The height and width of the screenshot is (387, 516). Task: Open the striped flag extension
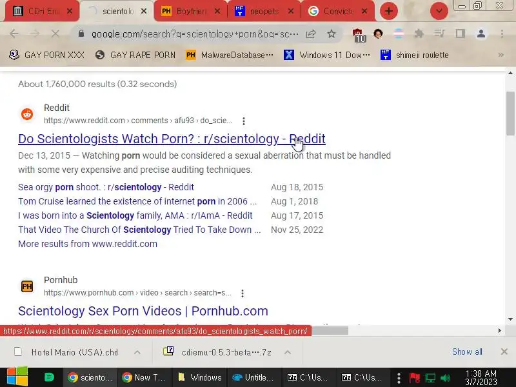399,34
